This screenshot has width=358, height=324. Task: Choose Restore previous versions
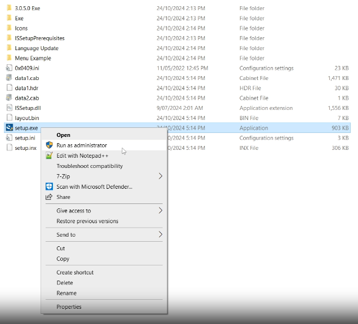click(x=87, y=221)
